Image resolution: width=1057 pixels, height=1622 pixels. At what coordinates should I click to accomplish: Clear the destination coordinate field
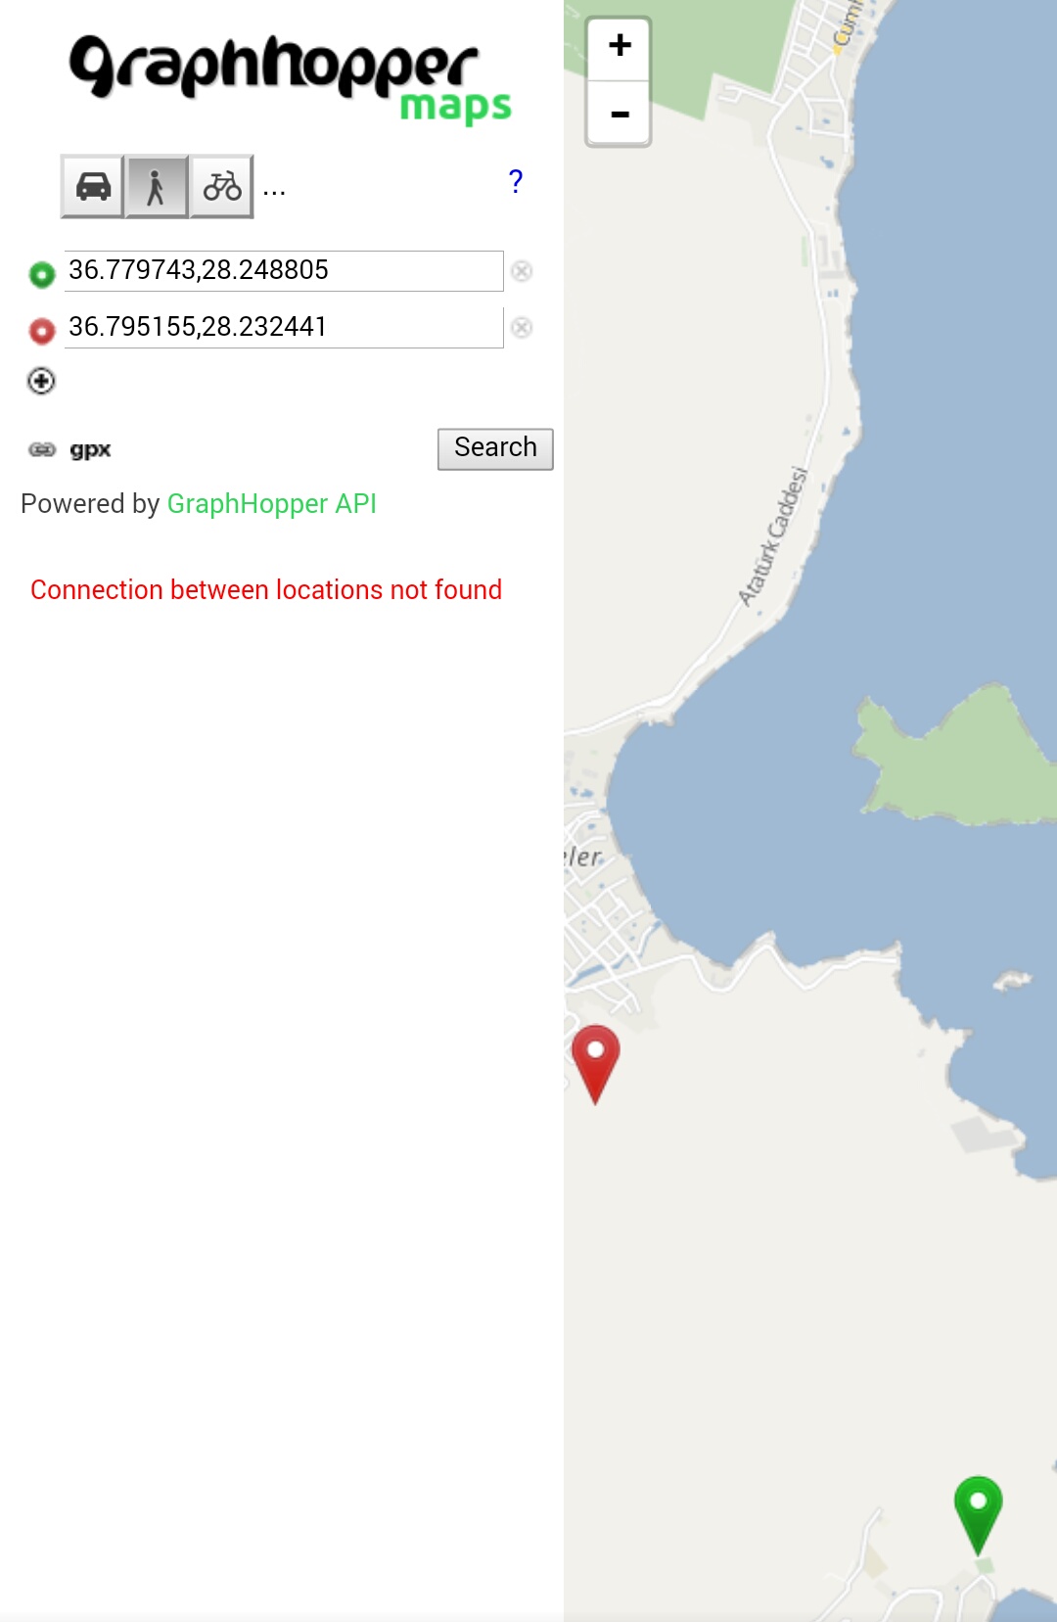(522, 328)
